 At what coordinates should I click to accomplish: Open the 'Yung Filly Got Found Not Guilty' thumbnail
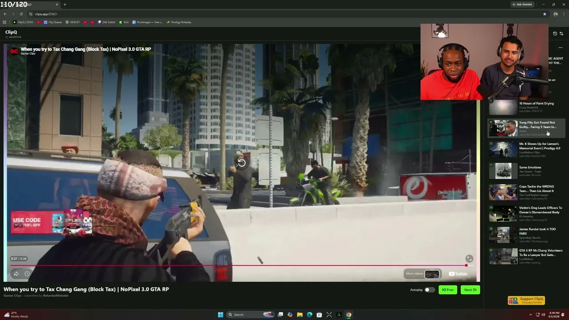click(x=503, y=128)
